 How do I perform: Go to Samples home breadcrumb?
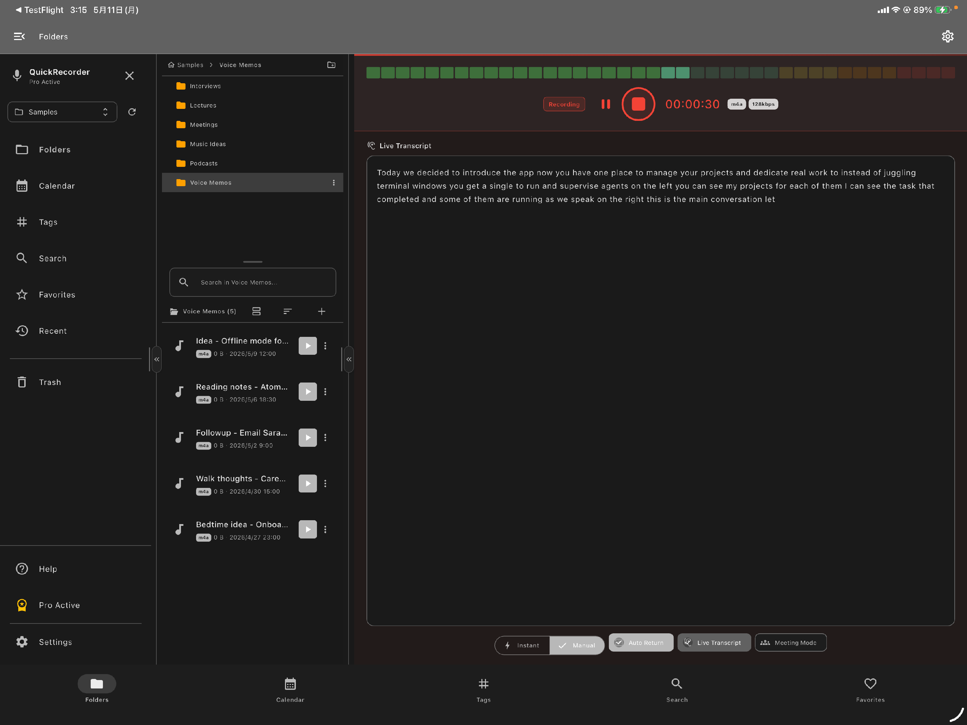point(186,65)
